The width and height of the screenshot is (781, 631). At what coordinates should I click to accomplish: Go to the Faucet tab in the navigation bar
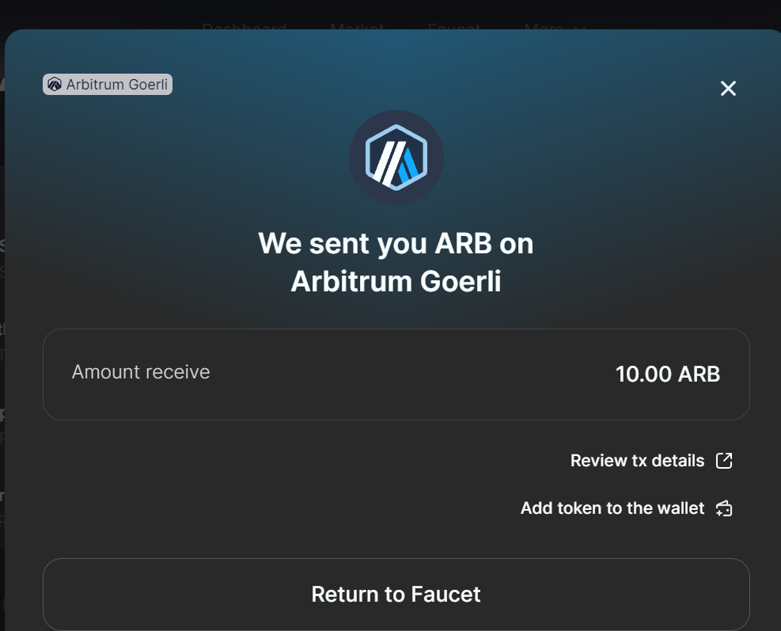(453, 27)
